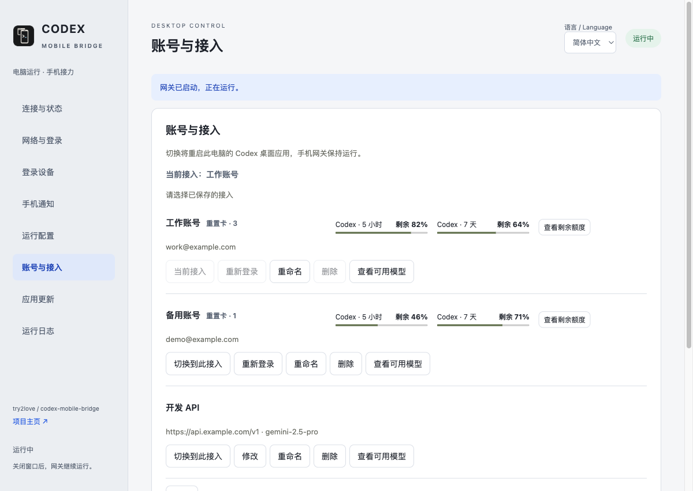
Task: Open the 语言 / Language dropdown
Action: point(590,43)
